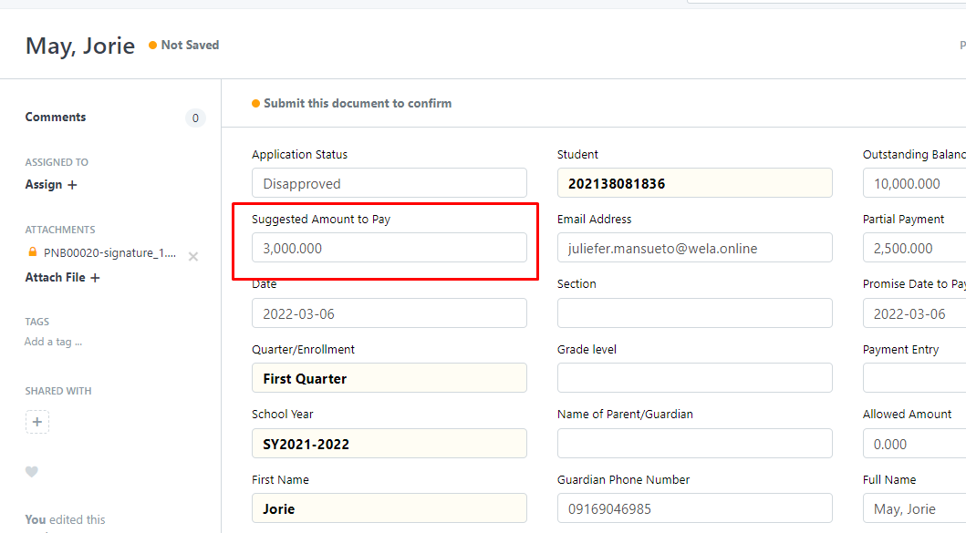This screenshot has width=966, height=533.
Task: Click the SHARED WITH sidebar heading
Action: tap(57, 391)
